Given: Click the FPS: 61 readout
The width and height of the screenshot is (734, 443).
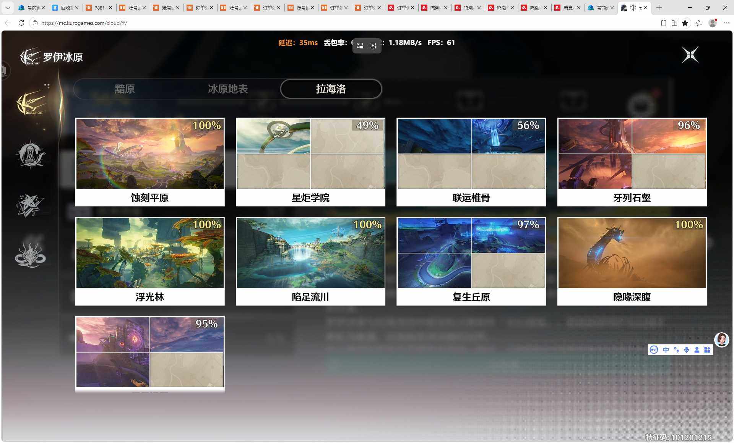Looking at the screenshot, I should click(441, 42).
